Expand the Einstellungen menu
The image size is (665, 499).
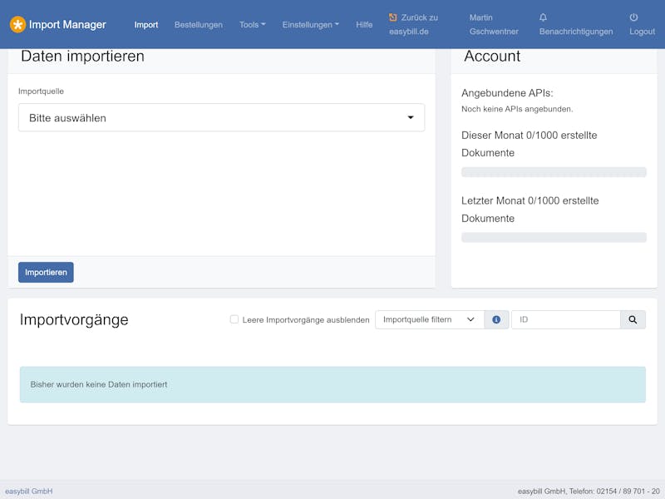click(x=310, y=25)
